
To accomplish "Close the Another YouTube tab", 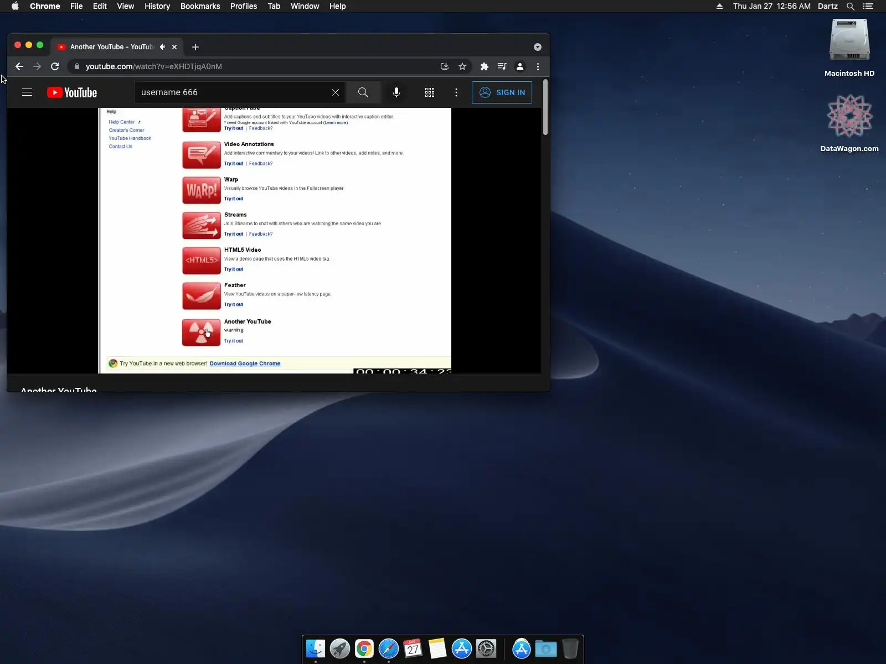I will click(174, 47).
